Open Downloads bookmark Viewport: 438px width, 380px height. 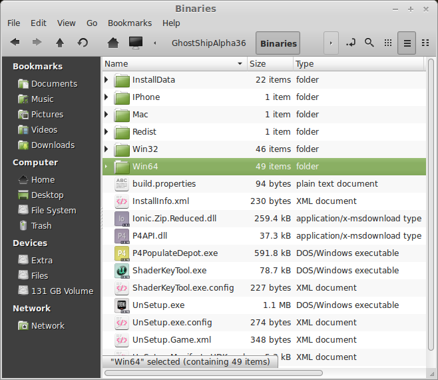tap(47, 145)
